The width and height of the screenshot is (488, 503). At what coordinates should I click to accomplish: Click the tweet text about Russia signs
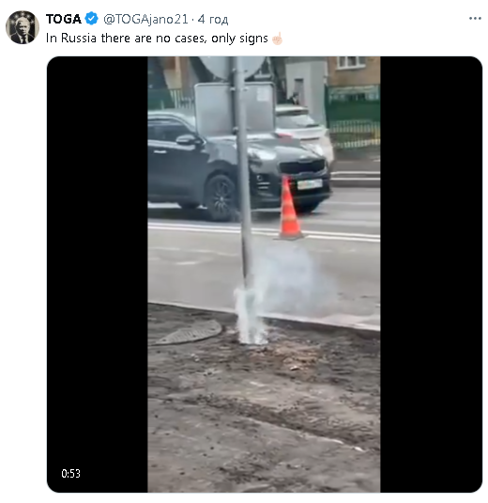tap(157, 39)
